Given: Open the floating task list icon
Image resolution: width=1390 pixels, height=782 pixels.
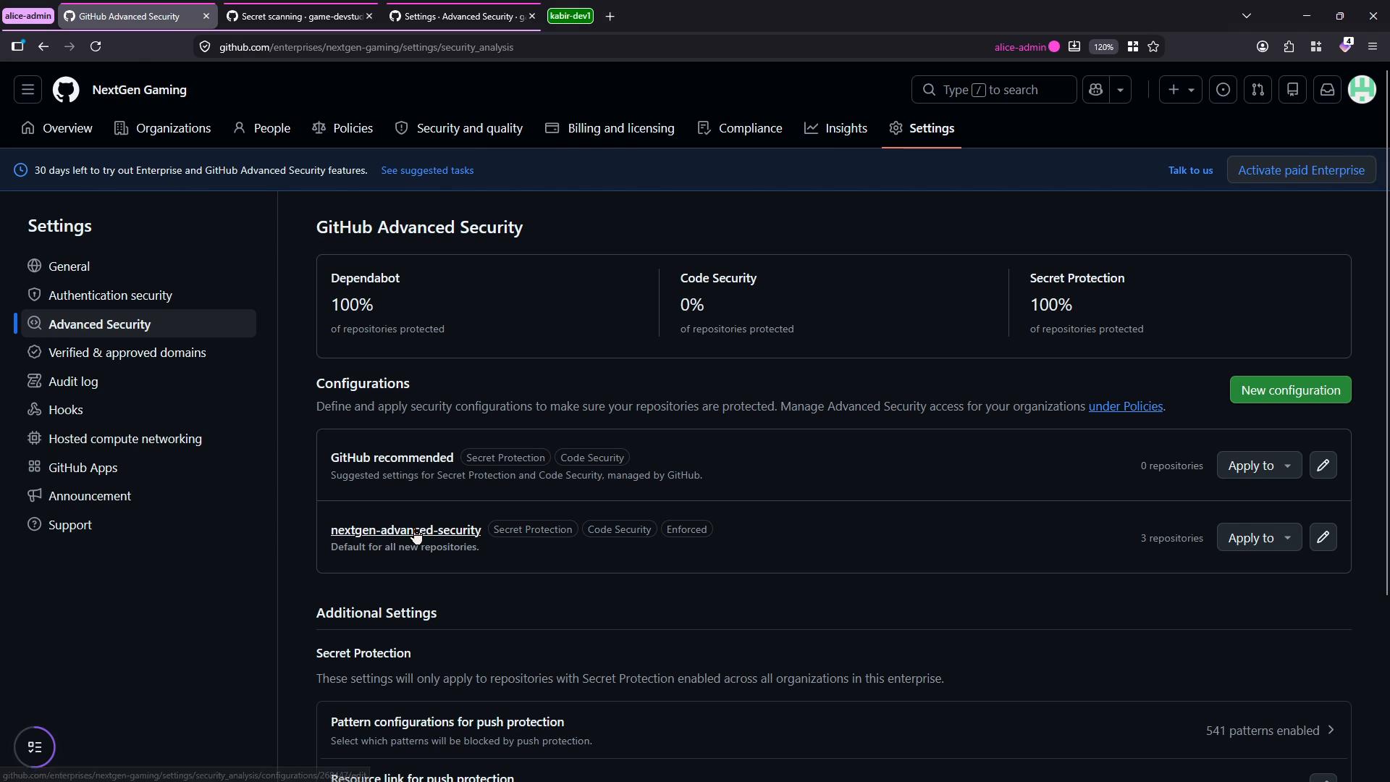Looking at the screenshot, I should (35, 747).
